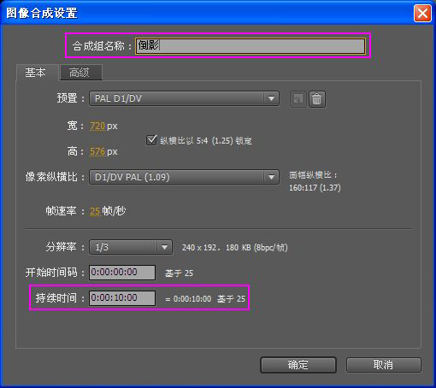Screen dimensions: 436x388
Task: Click the save preset icon
Action: (298, 99)
